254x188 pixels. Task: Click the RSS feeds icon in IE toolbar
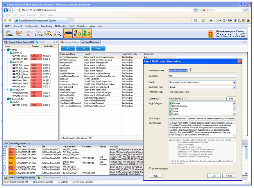pyautogui.click(x=203, y=20)
